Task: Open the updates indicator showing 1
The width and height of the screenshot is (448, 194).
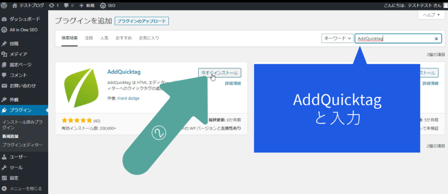Action: click(x=53, y=5)
